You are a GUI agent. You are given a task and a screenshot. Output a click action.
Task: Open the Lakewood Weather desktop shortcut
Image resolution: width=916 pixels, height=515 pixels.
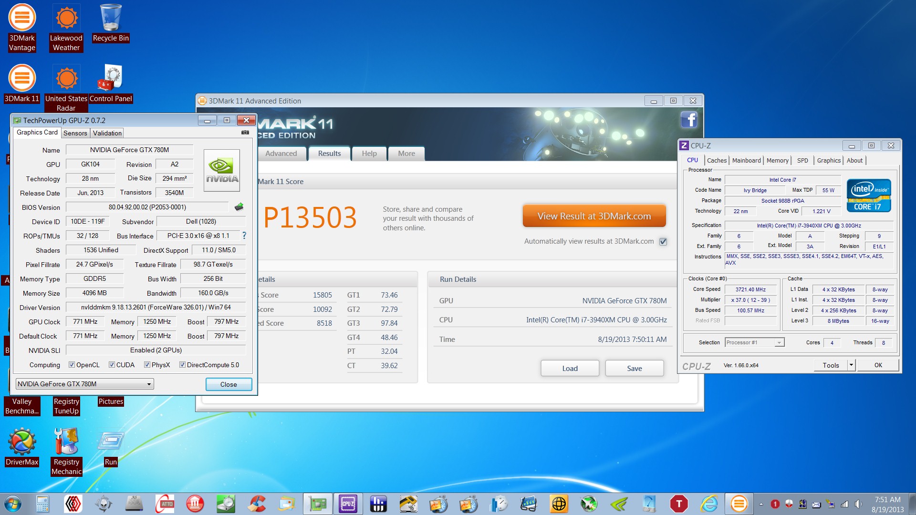(66, 28)
